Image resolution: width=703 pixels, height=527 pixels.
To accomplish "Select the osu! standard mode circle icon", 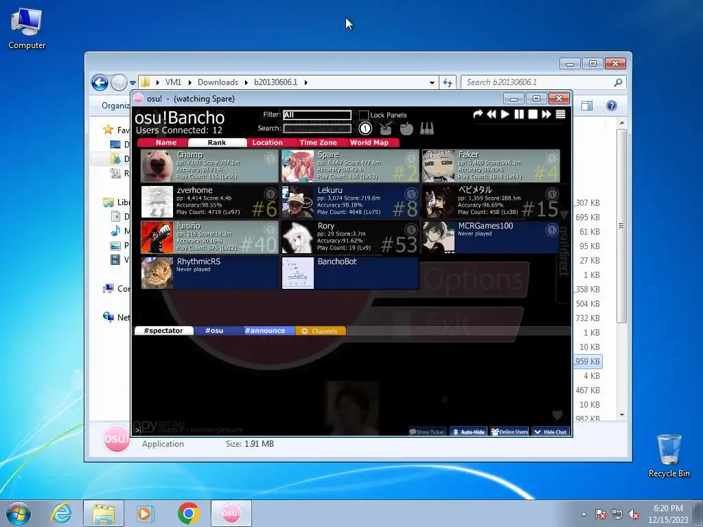I will click(365, 129).
